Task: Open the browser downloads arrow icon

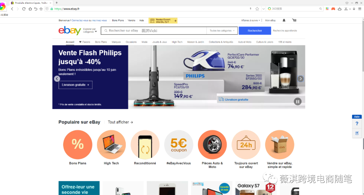Action: (354, 9)
